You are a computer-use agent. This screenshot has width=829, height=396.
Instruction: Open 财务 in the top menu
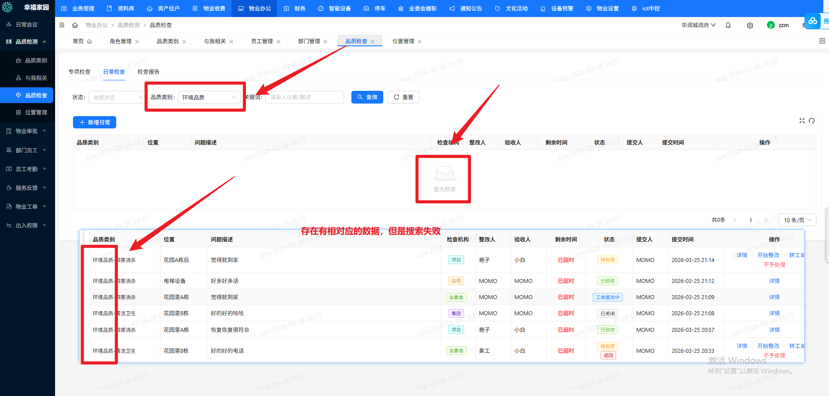point(295,8)
